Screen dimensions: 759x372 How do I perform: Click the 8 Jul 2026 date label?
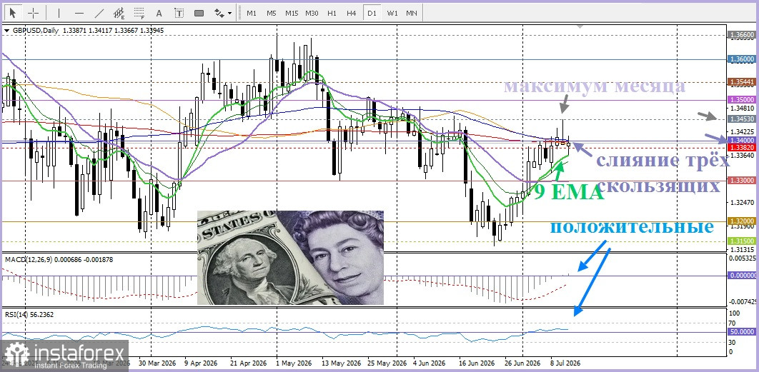[x=564, y=363]
